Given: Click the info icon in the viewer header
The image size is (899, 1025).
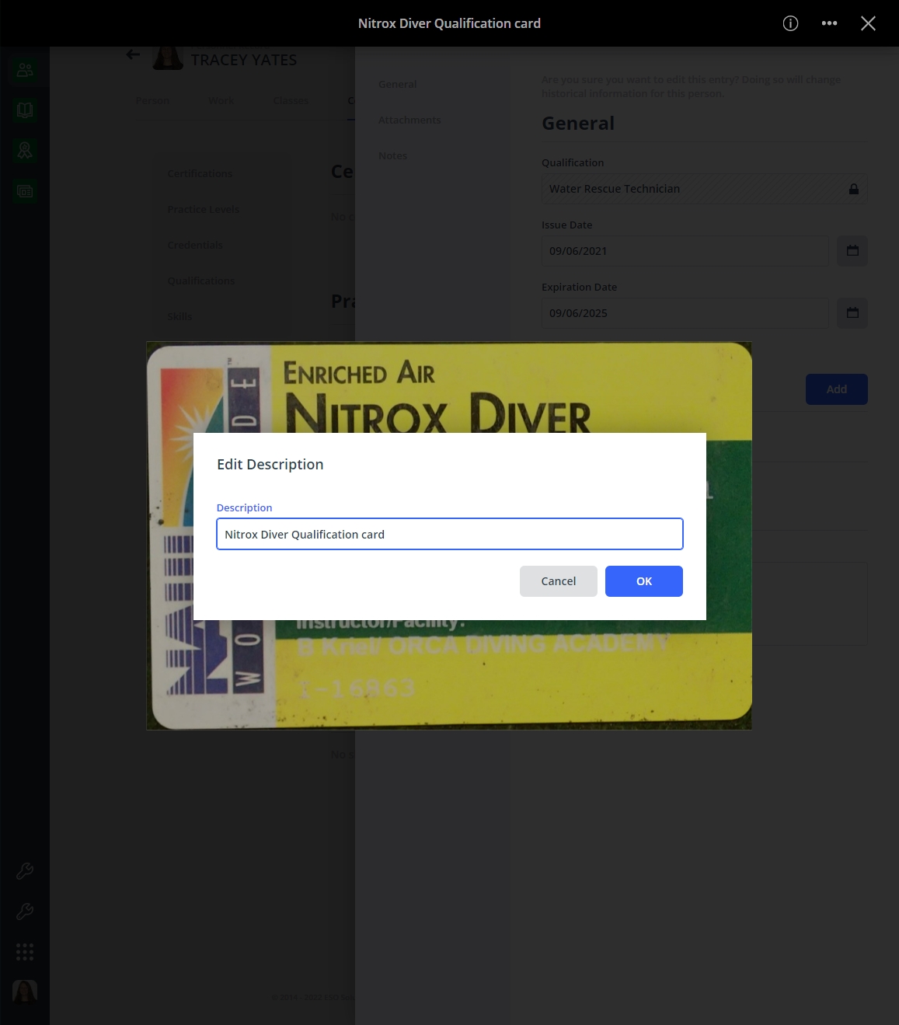Looking at the screenshot, I should 790,23.
